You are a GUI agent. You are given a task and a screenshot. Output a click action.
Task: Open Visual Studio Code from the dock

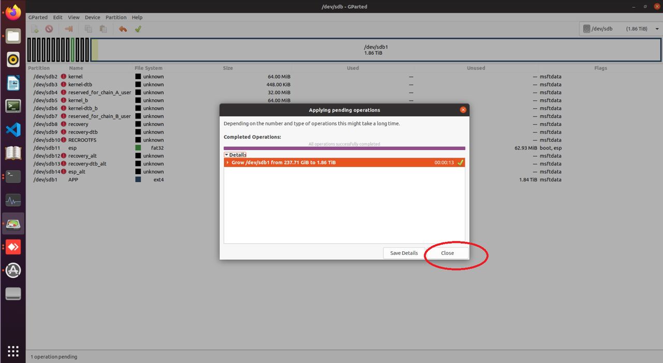[13, 130]
